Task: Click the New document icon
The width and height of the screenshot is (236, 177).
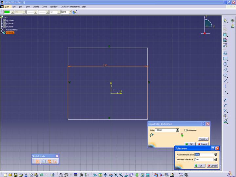Action: [x=6, y=175]
